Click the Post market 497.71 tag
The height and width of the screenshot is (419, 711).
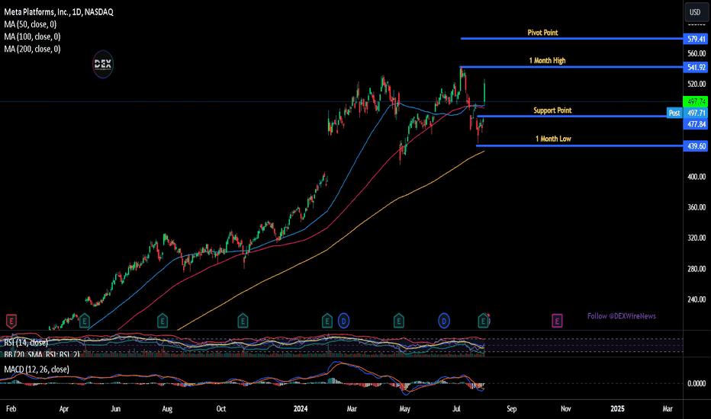coord(687,113)
